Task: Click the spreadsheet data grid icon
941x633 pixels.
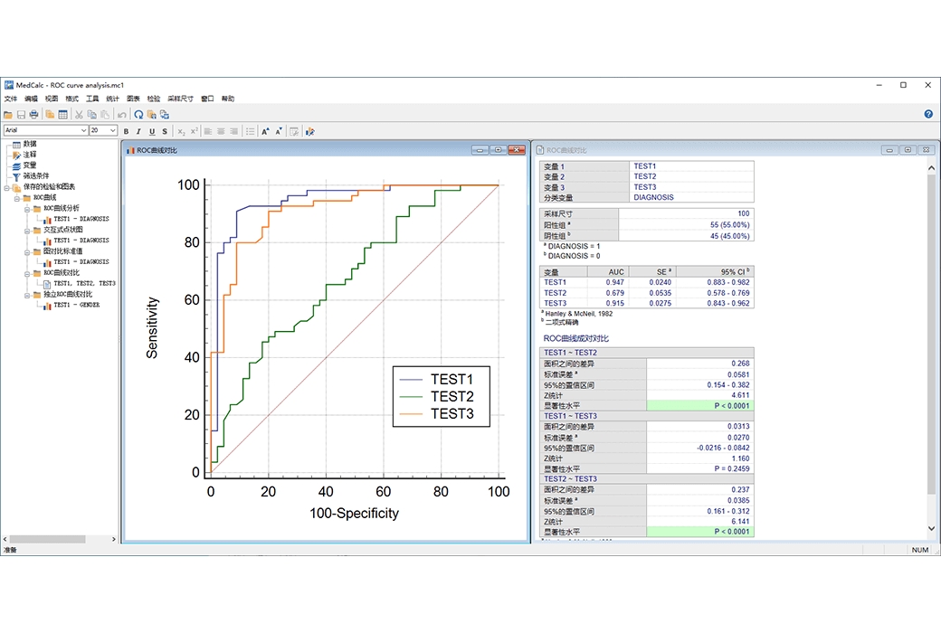Action: pyautogui.click(x=62, y=115)
